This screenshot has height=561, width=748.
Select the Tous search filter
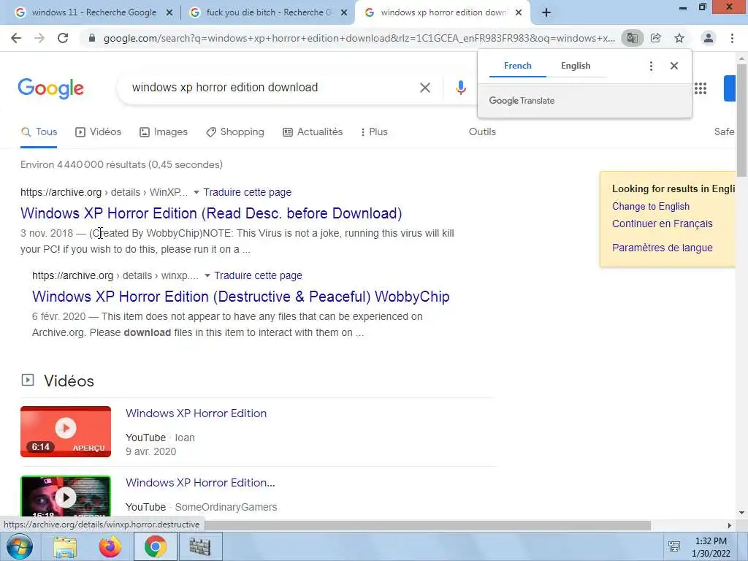[x=39, y=132]
